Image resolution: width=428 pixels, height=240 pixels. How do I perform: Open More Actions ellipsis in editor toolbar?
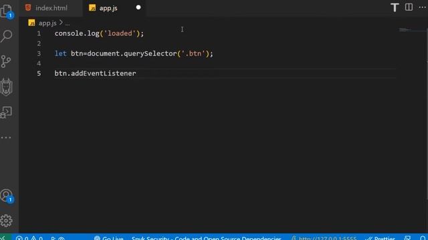point(422,7)
